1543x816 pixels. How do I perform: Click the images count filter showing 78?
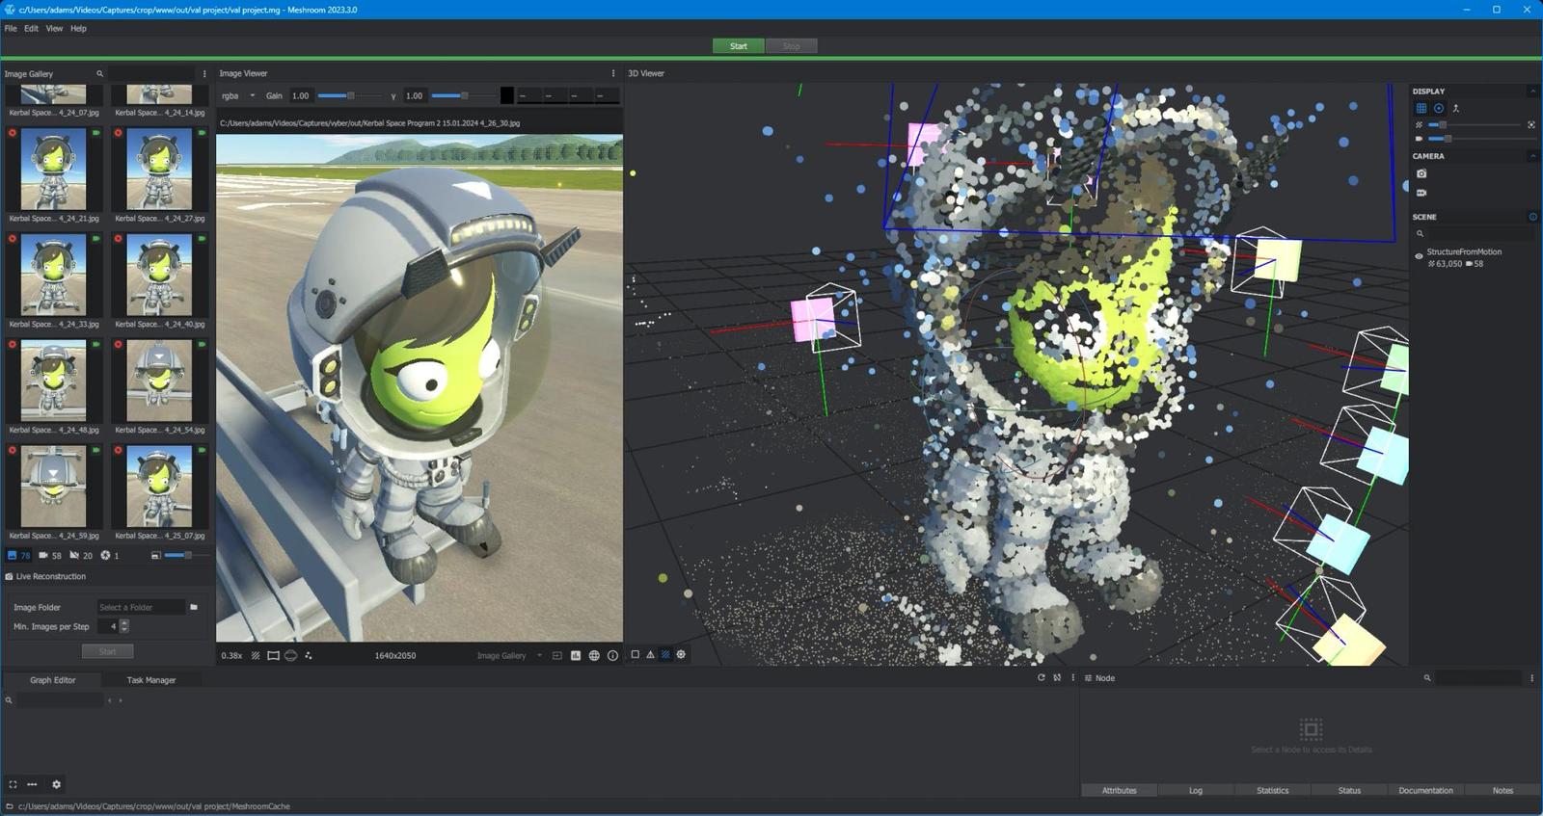18,555
